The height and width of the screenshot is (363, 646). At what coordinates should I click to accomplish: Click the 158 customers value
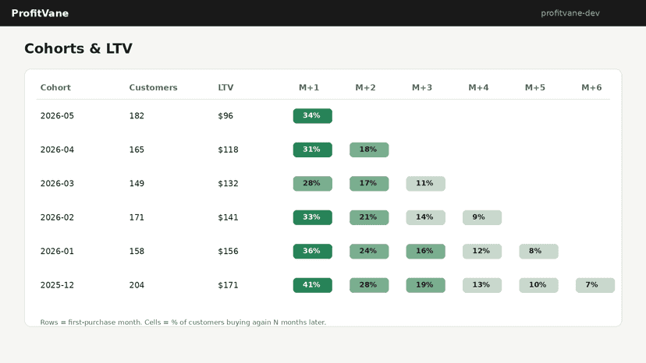coord(137,251)
